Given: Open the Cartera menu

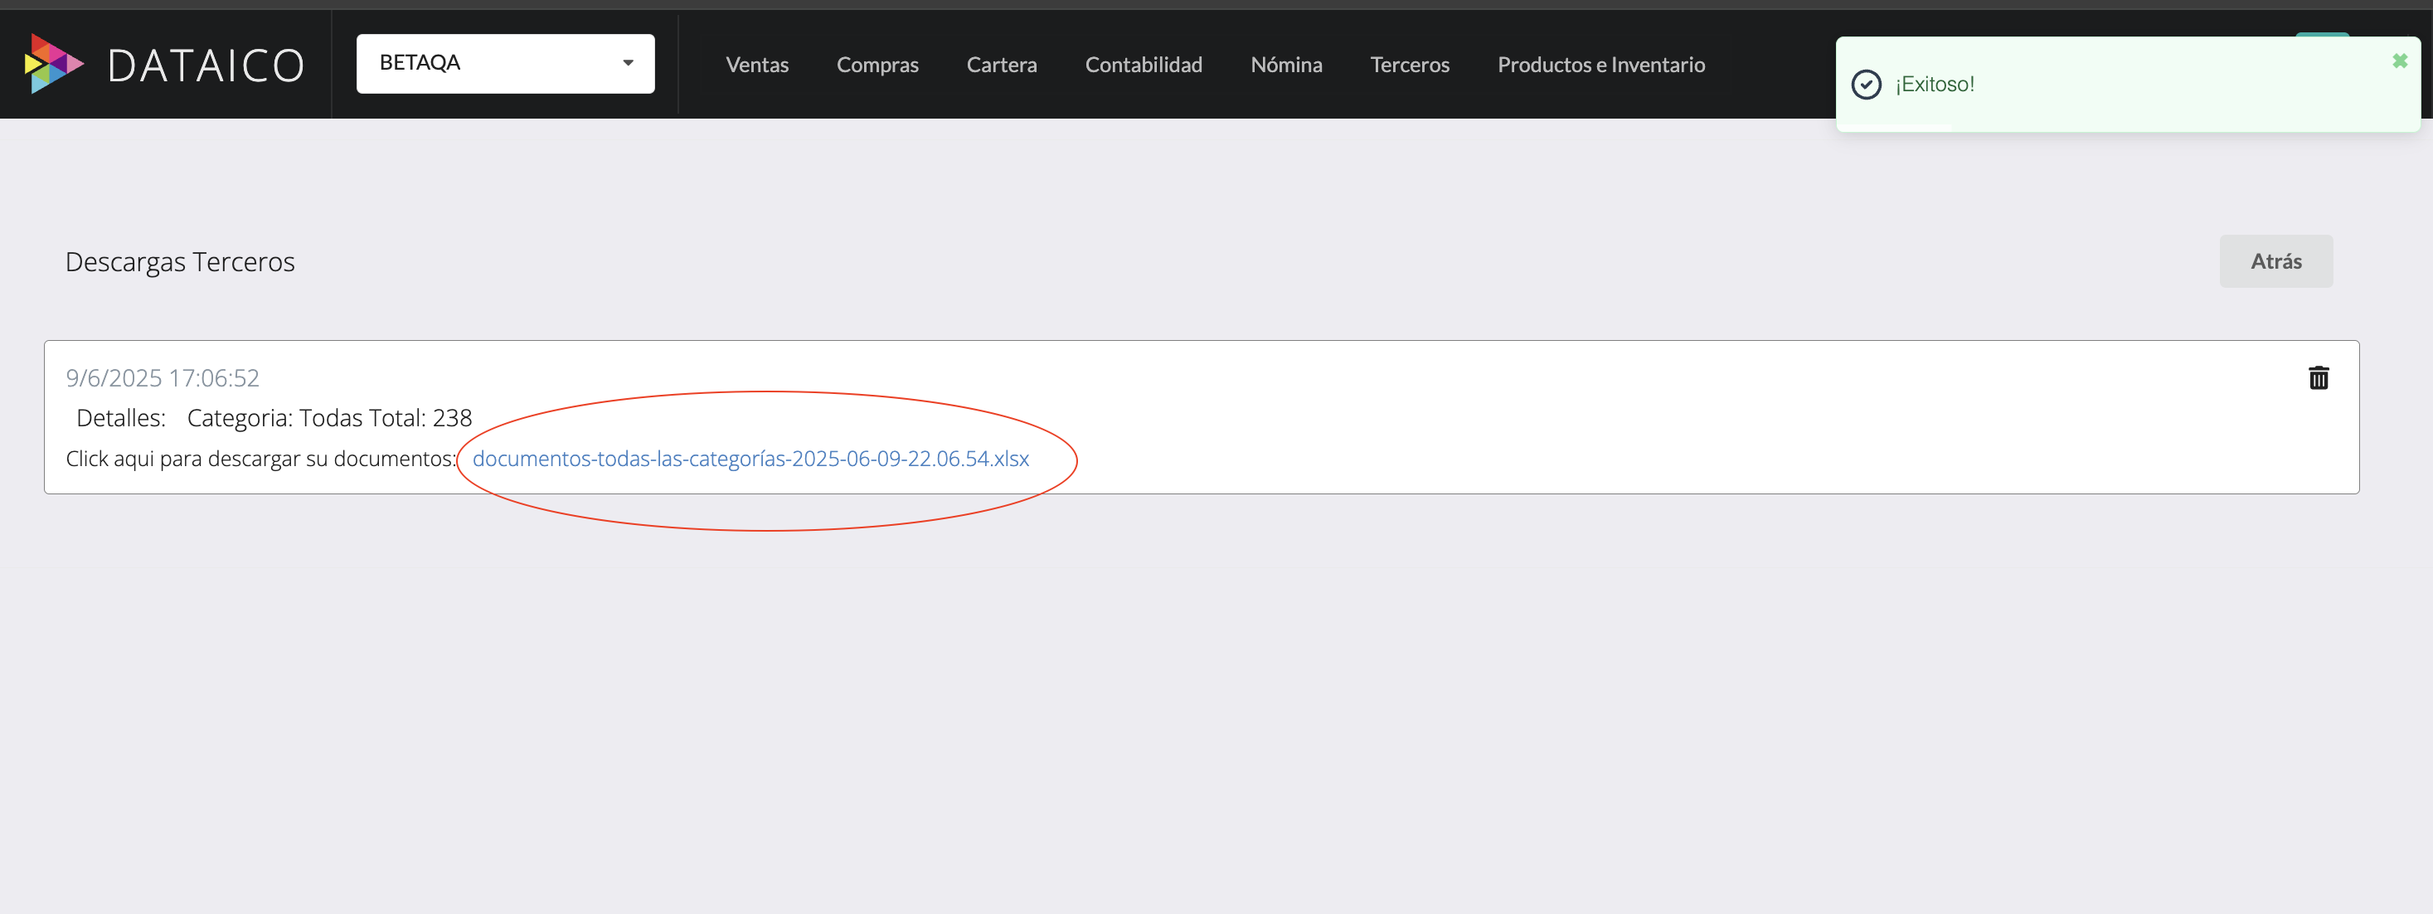Looking at the screenshot, I should click(1001, 64).
